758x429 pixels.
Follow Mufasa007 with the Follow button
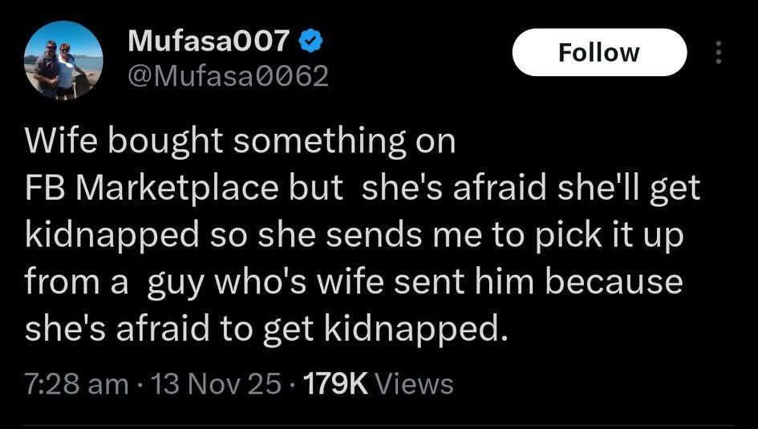click(x=599, y=53)
